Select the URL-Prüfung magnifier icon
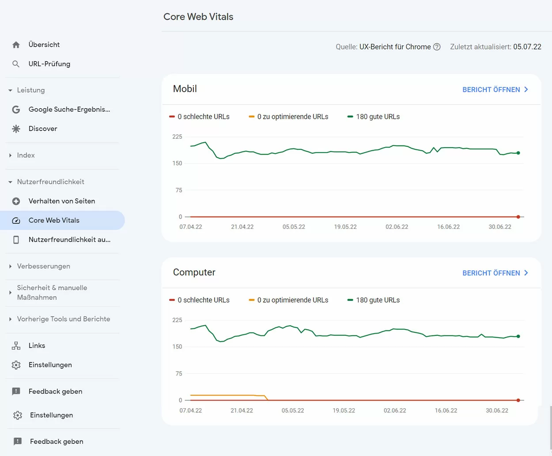 [16, 64]
